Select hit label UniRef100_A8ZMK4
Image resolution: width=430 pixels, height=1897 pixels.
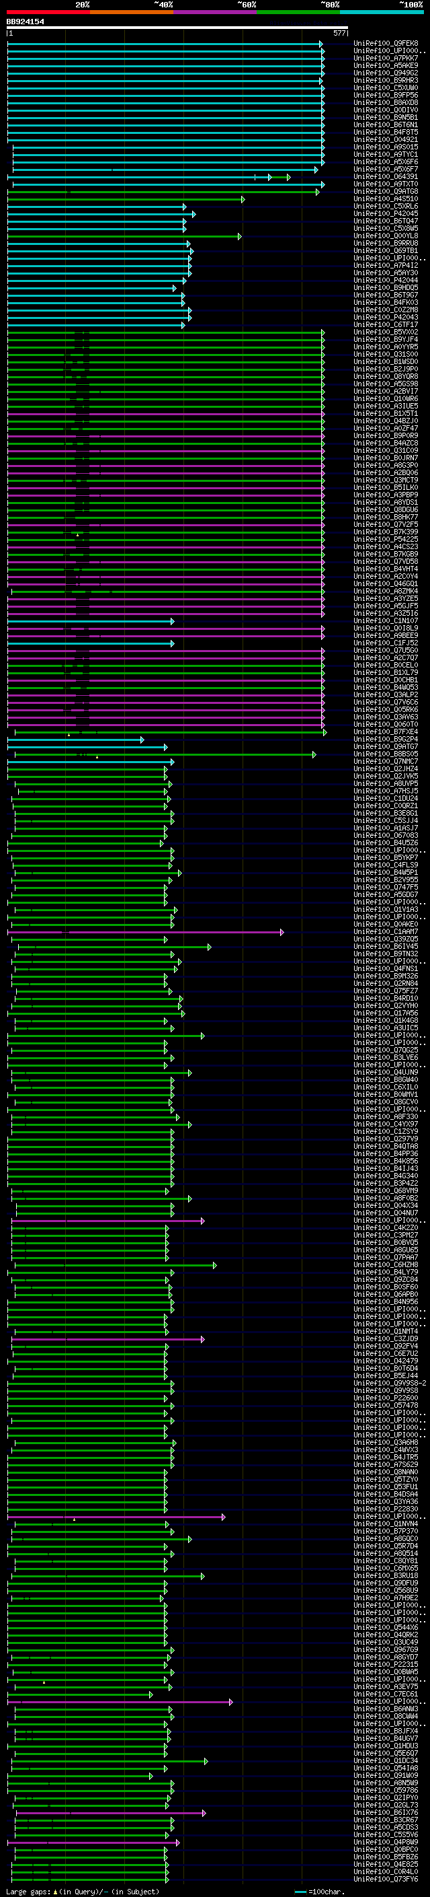click(386, 592)
